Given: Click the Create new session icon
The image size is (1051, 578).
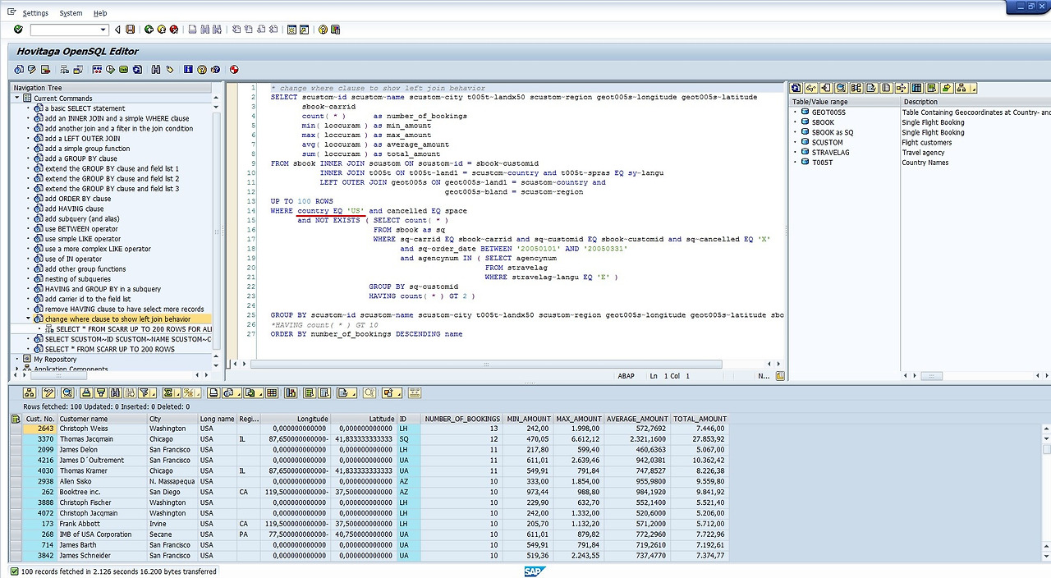Looking at the screenshot, I should click(x=291, y=30).
